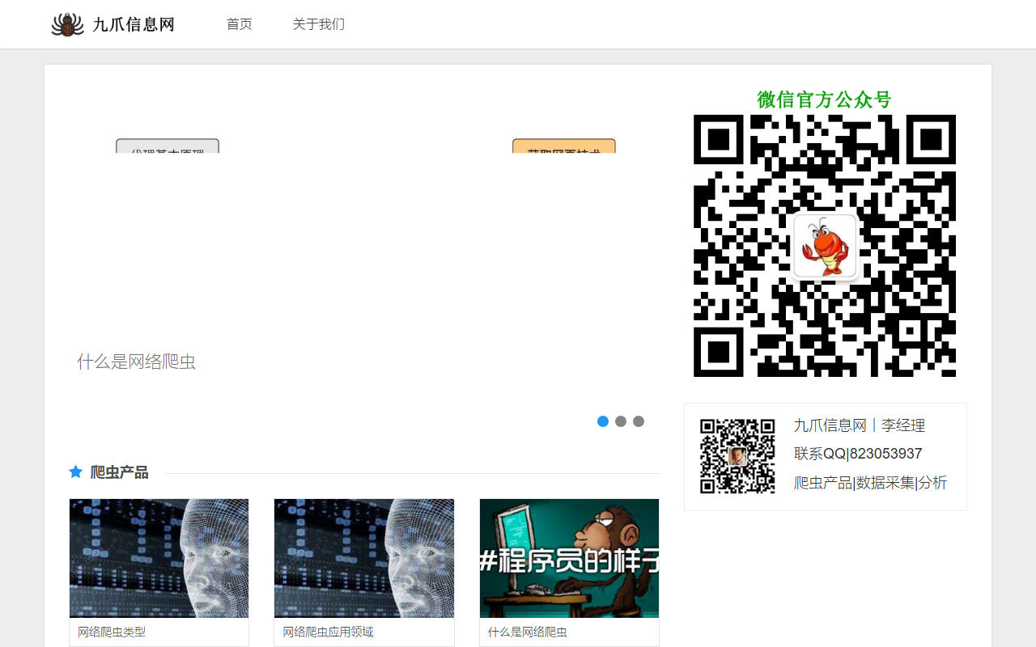Open the 什么是网络爬虫 card title link
The width and height of the screenshot is (1036, 647).
[x=528, y=632]
